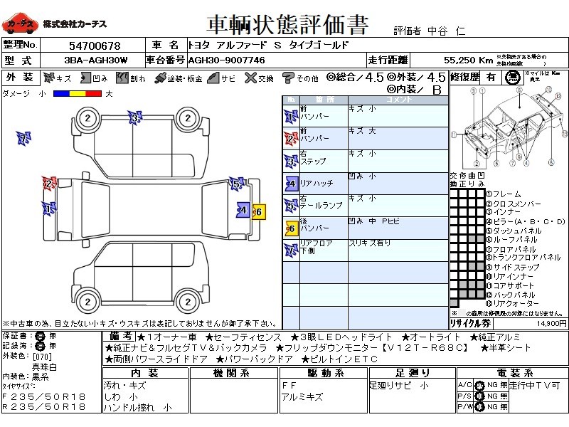Image resolution: width=569 pixels, height=427 pixels.
Task: Click the 駆動系 section header
Action: (x=324, y=373)
